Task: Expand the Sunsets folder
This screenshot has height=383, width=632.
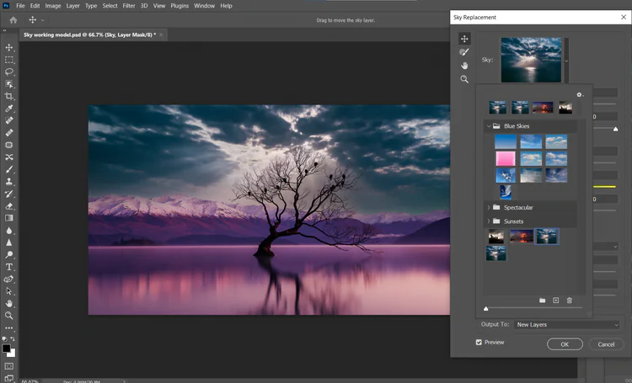Action: coord(488,221)
